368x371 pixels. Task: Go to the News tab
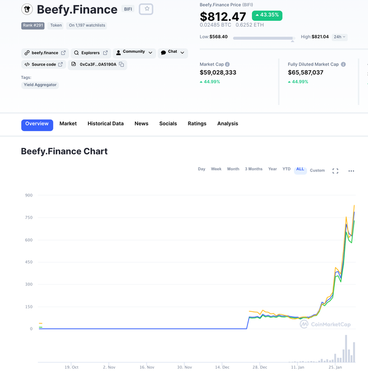[141, 123]
